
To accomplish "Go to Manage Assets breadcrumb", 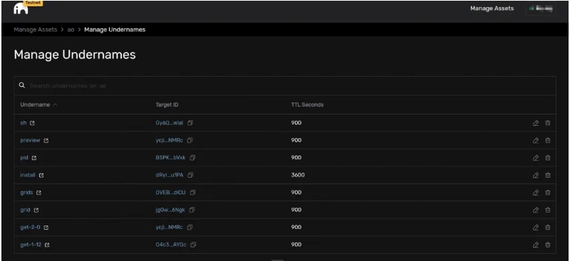I will pos(35,30).
